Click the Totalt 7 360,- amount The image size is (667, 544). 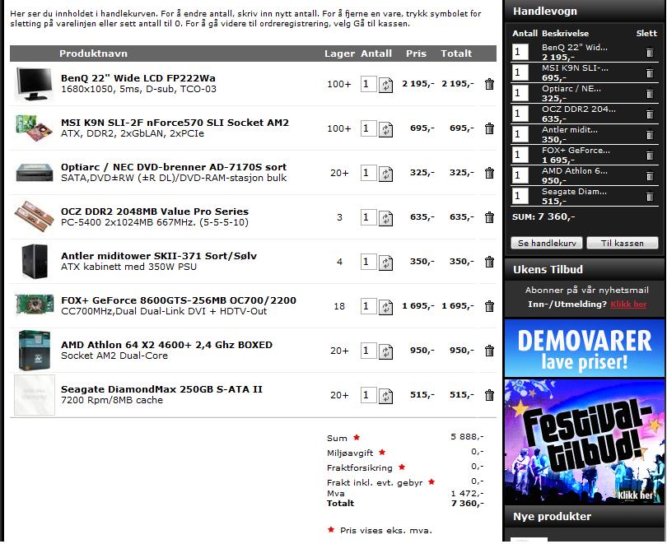tap(467, 504)
